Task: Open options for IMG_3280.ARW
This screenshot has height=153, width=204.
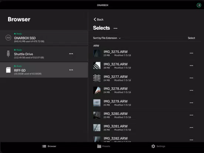Action: 191,115
